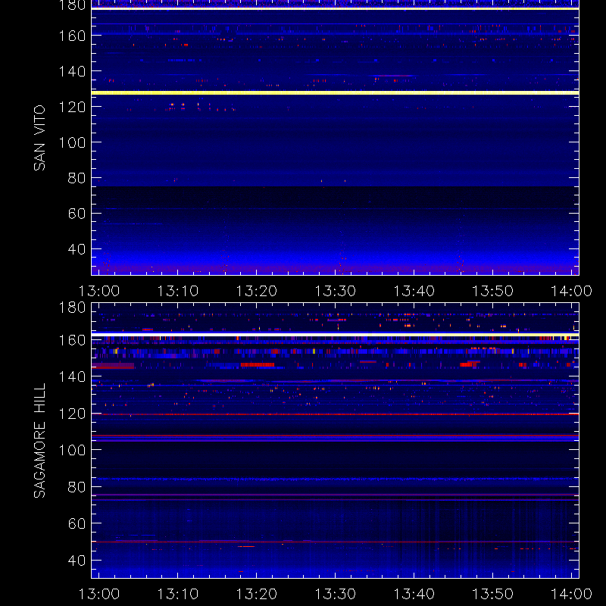Select 40 label on San Vito axis

click(x=77, y=249)
